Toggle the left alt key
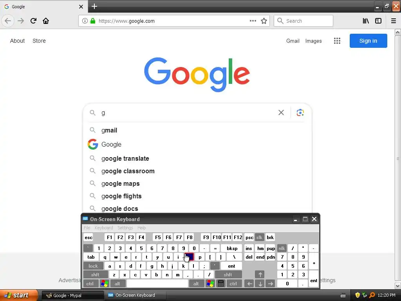The width and height of the screenshot is (401, 301). 117,284
